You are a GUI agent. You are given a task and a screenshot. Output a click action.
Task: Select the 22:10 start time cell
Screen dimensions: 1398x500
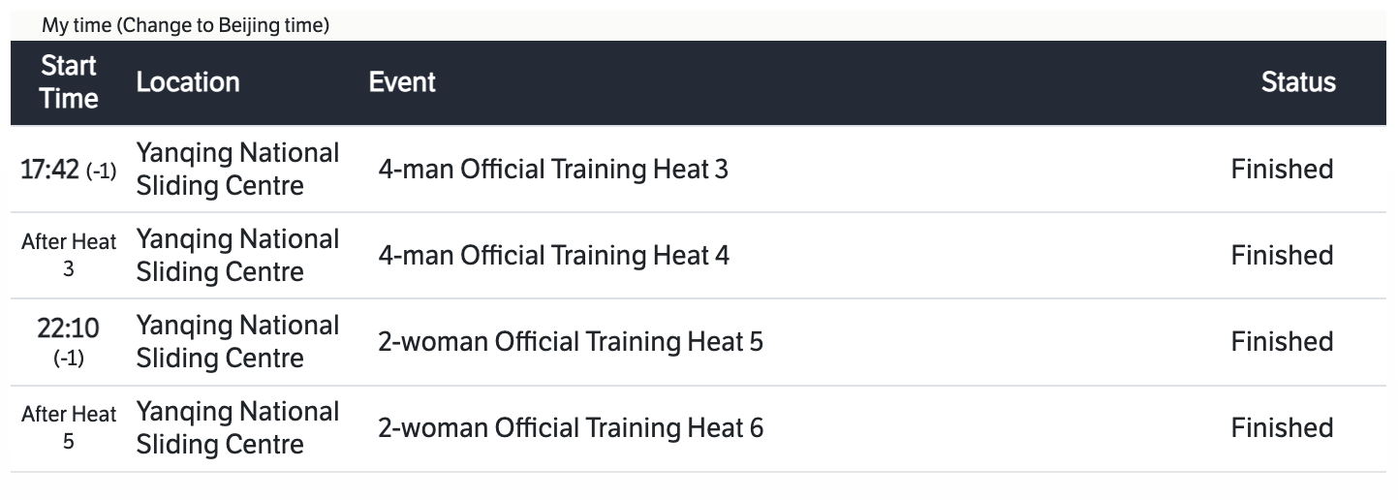point(69,342)
